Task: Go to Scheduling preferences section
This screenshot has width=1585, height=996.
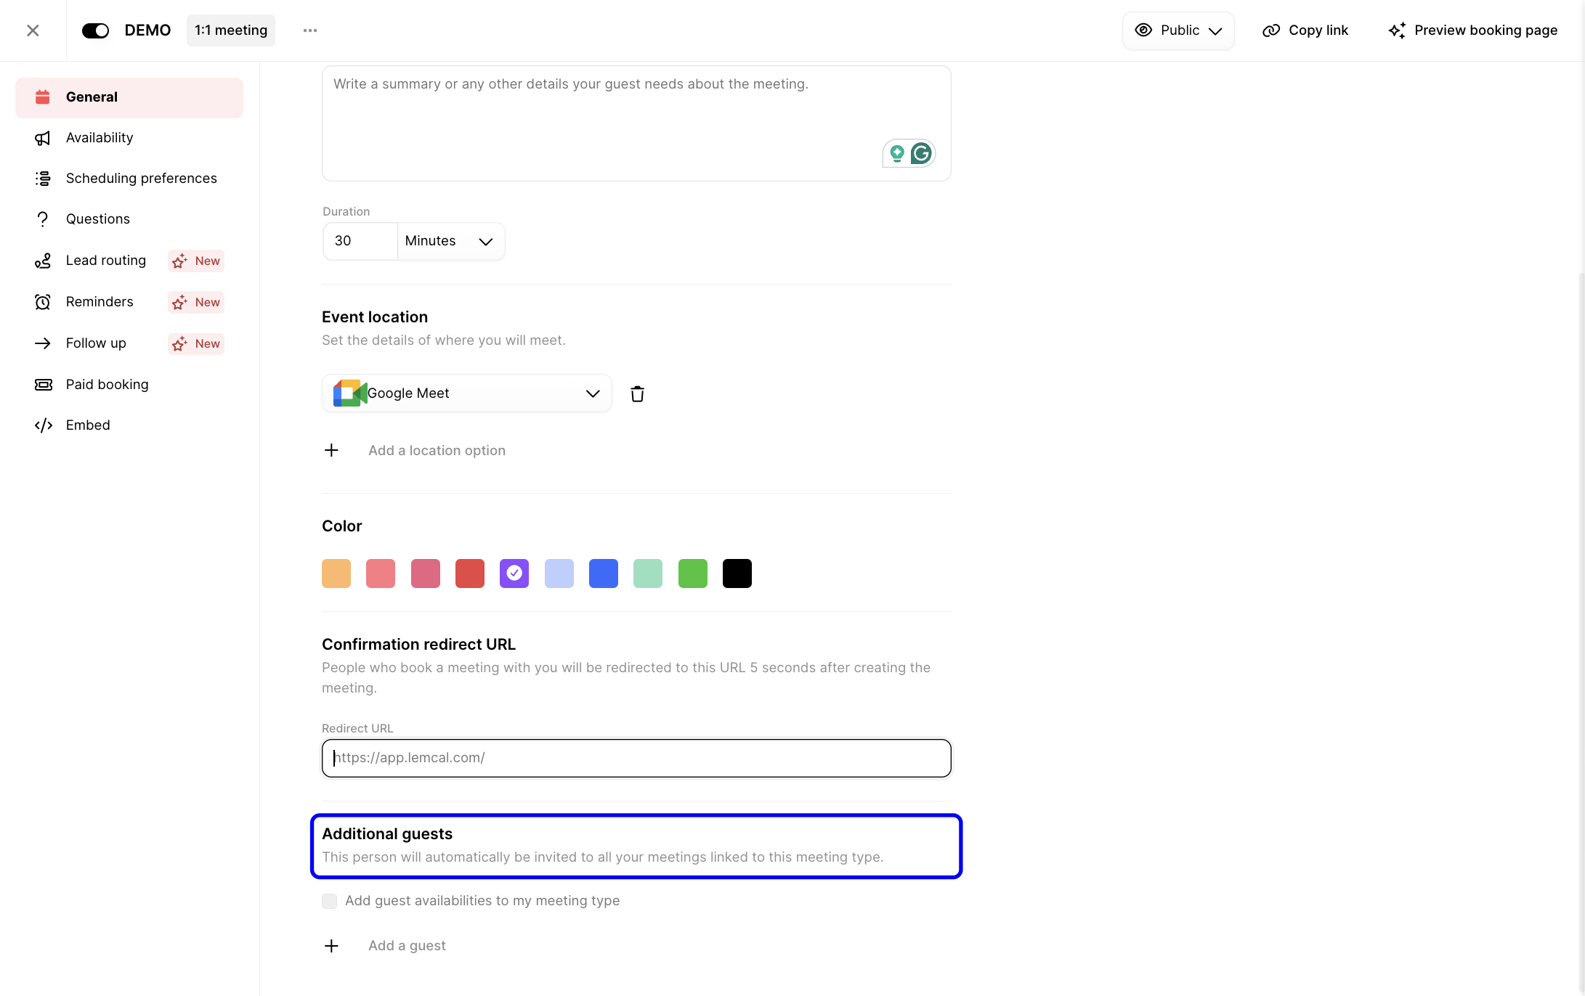Action: [x=141, y=179]
